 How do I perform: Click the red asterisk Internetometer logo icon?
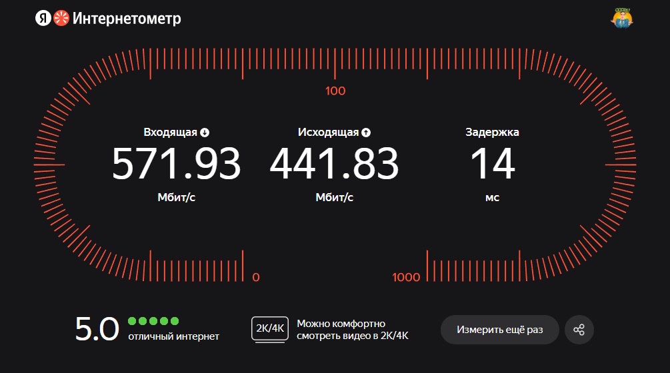coord(61,19)
